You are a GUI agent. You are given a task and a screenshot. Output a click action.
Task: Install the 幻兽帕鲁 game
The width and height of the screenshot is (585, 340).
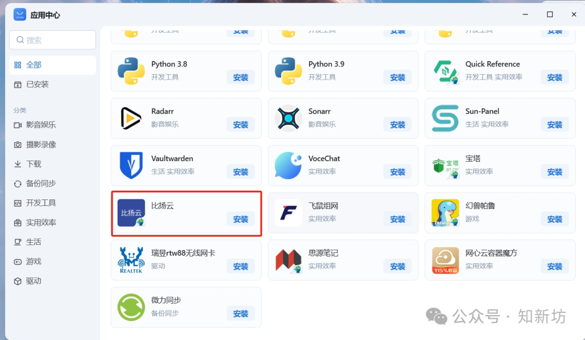click(555, 219)
